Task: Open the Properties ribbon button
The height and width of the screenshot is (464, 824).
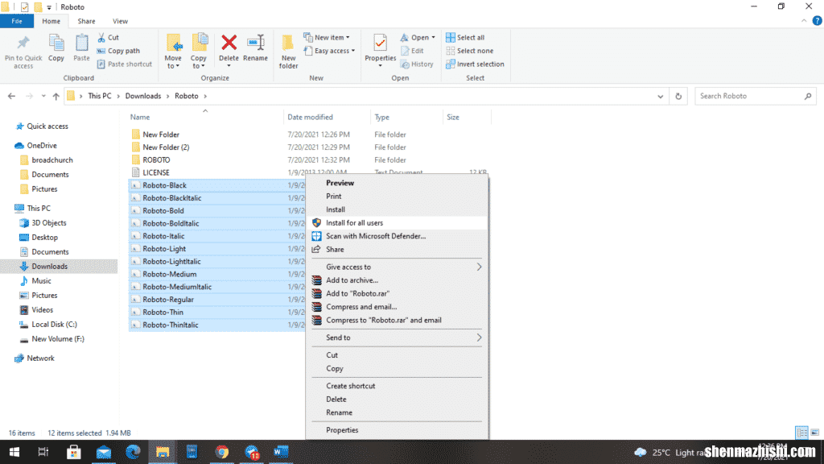Action: pyautogui.click(x=380, y=51)
